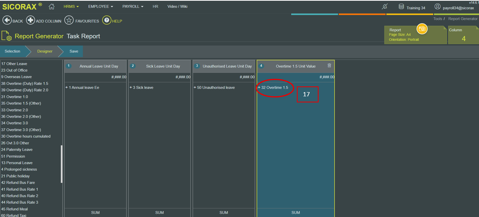Screen dimensions: 479x217
Task: Select 42 Refund Bus Fare in list
Action: point(18,183)
